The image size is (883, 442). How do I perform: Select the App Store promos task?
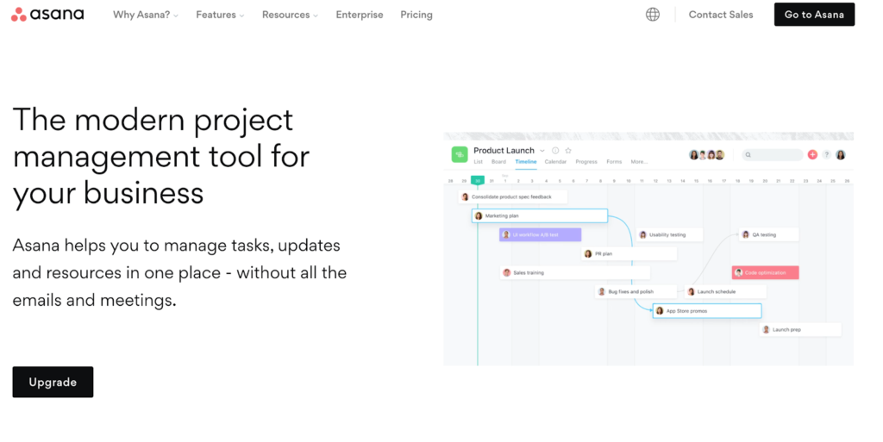(x=707, y=311)
